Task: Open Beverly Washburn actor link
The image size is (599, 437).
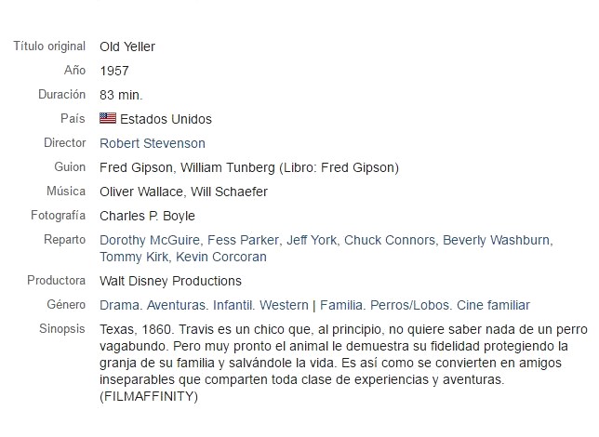Action: pos(496,240)
